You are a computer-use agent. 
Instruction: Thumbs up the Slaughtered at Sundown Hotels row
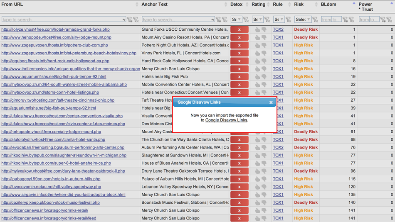coord(257,155)
